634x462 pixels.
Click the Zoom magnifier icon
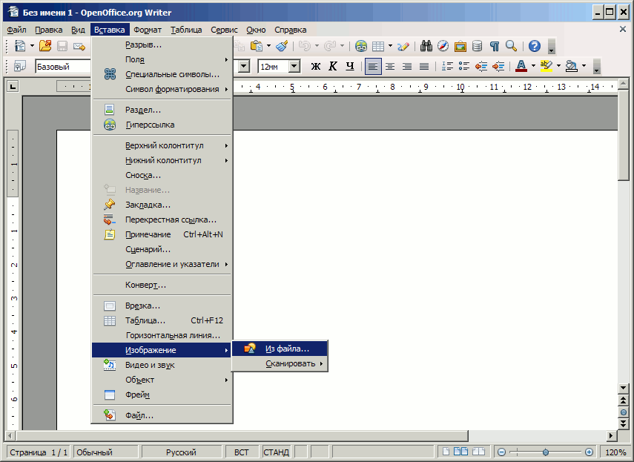(x=511, y=46)
